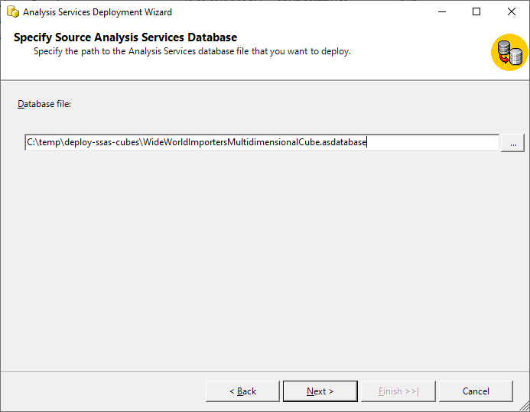This screenshot has width=530, height=412.
Task: Open file browser with the ellipsis button
Action: coord(512,143)
